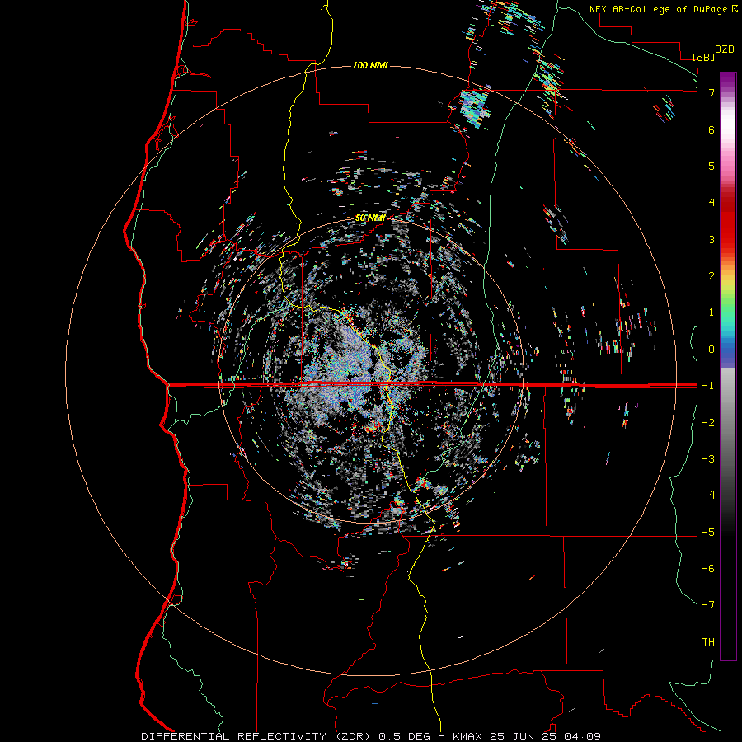742x742 pixels.
Task: Click the DZD legend title
Action: click(725, 49)
